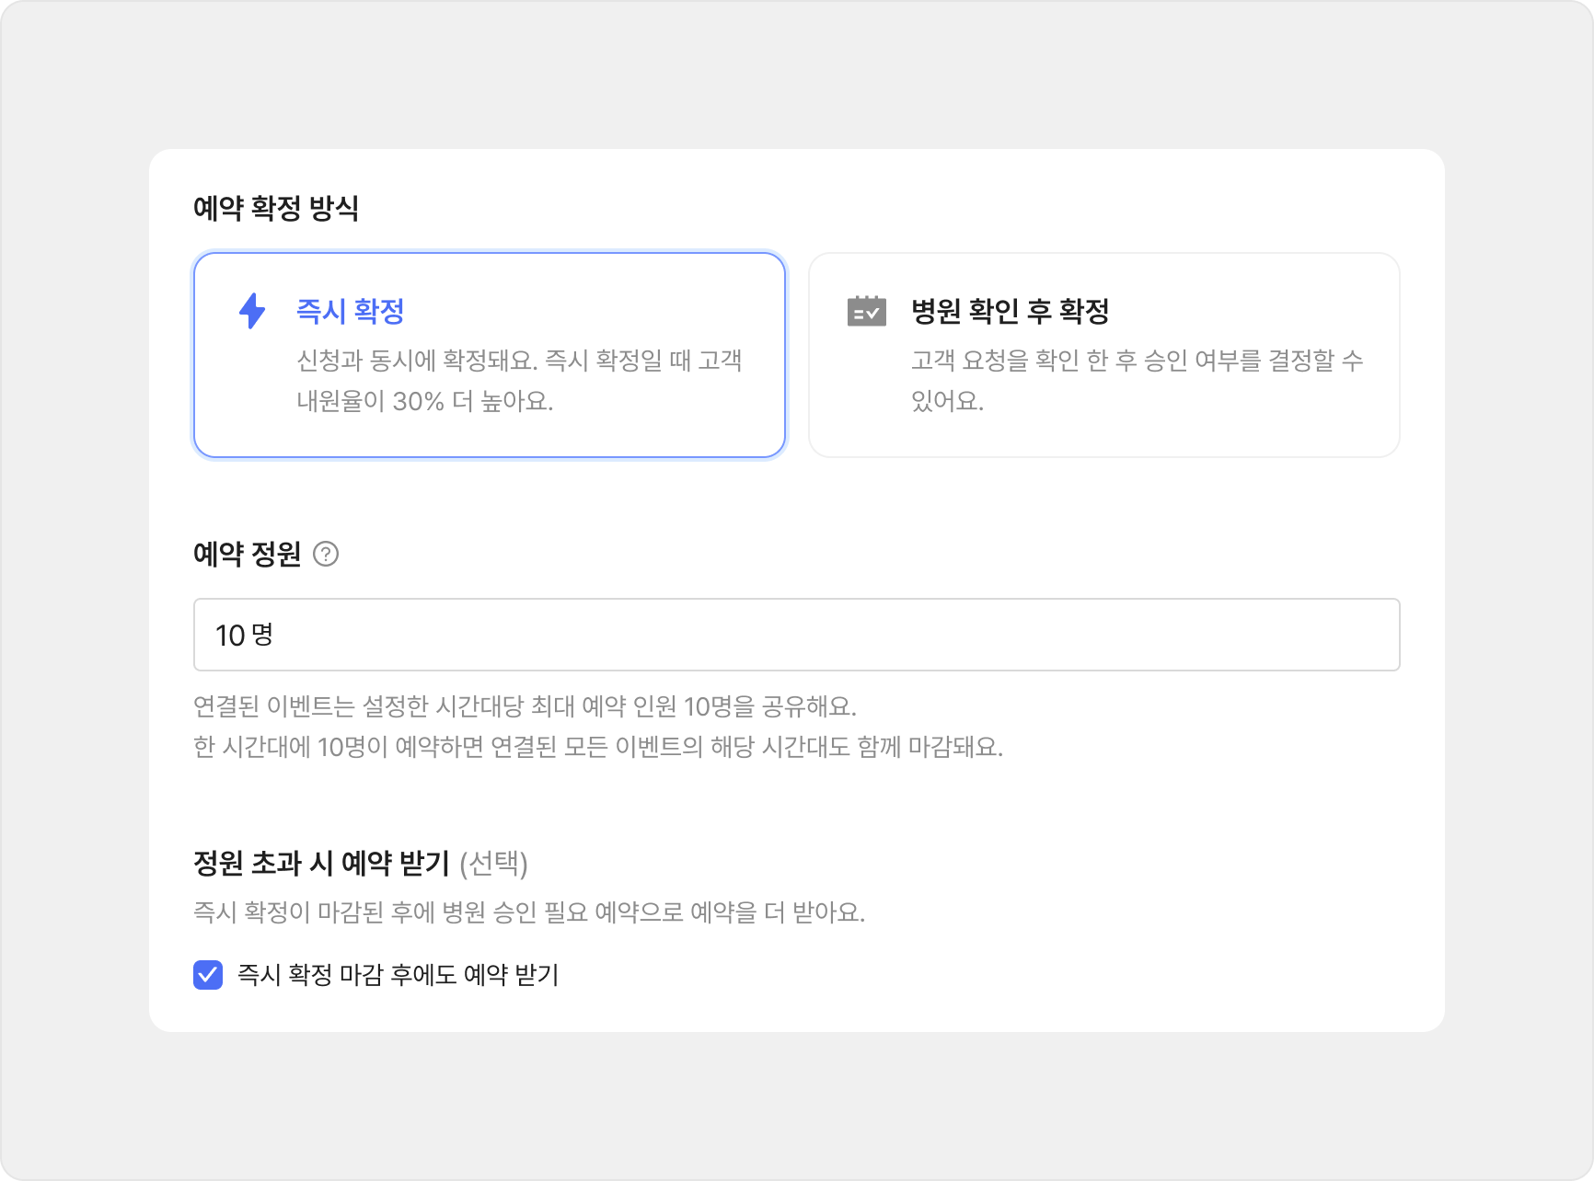This screenshot has width=1594, height=1181.
Task: Click the (선택) optional marker
Action: tap(493, 863)
